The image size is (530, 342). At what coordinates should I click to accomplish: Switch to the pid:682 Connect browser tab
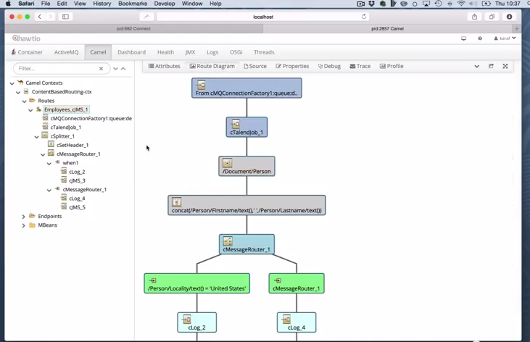point(134,29)
